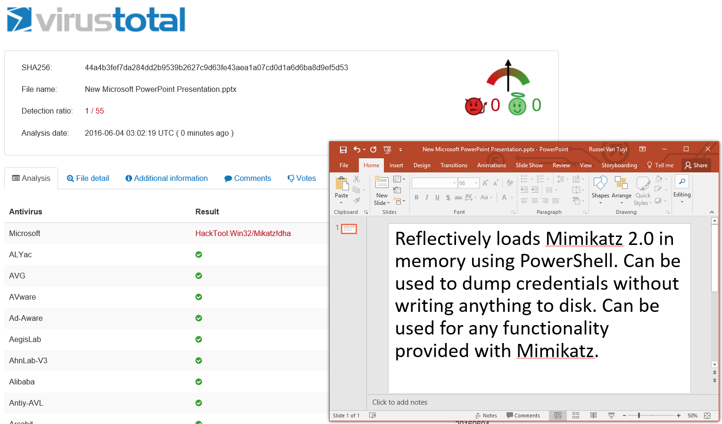Open Comments pane from status bar

[523, 416]
